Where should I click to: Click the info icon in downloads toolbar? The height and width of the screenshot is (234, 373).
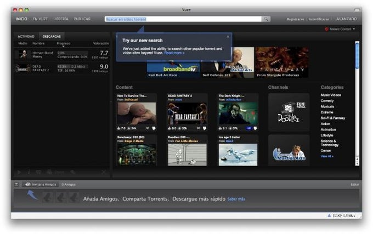click(29, 172)
